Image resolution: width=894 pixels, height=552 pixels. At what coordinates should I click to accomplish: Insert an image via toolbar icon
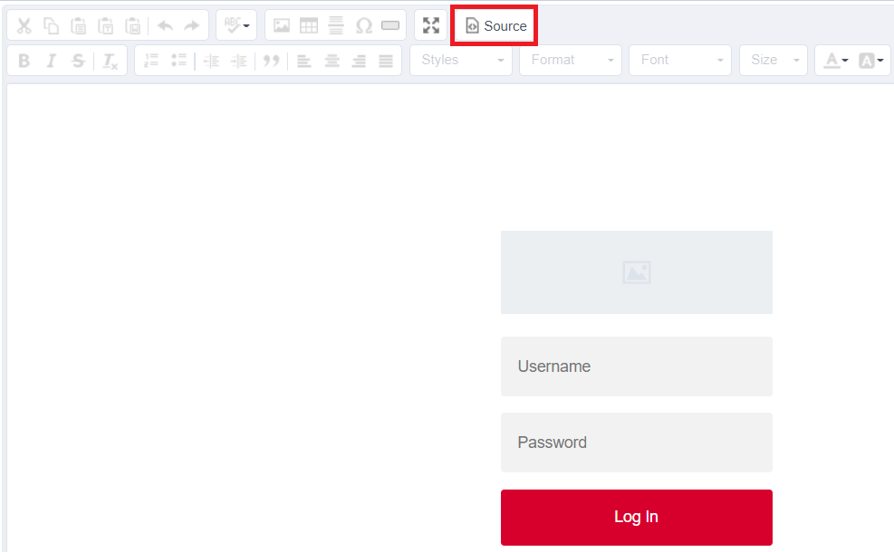pyautogui.click(x=282, y=25)
